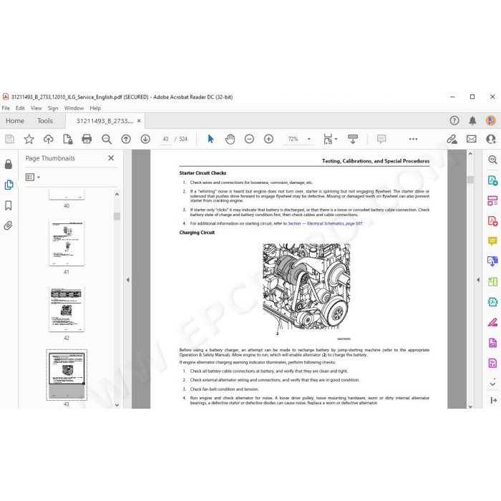The width and height of the screenshot is (501, 501).
Task: Toggle Page Thumbnails sidebar icon
Action: (9, 185)
